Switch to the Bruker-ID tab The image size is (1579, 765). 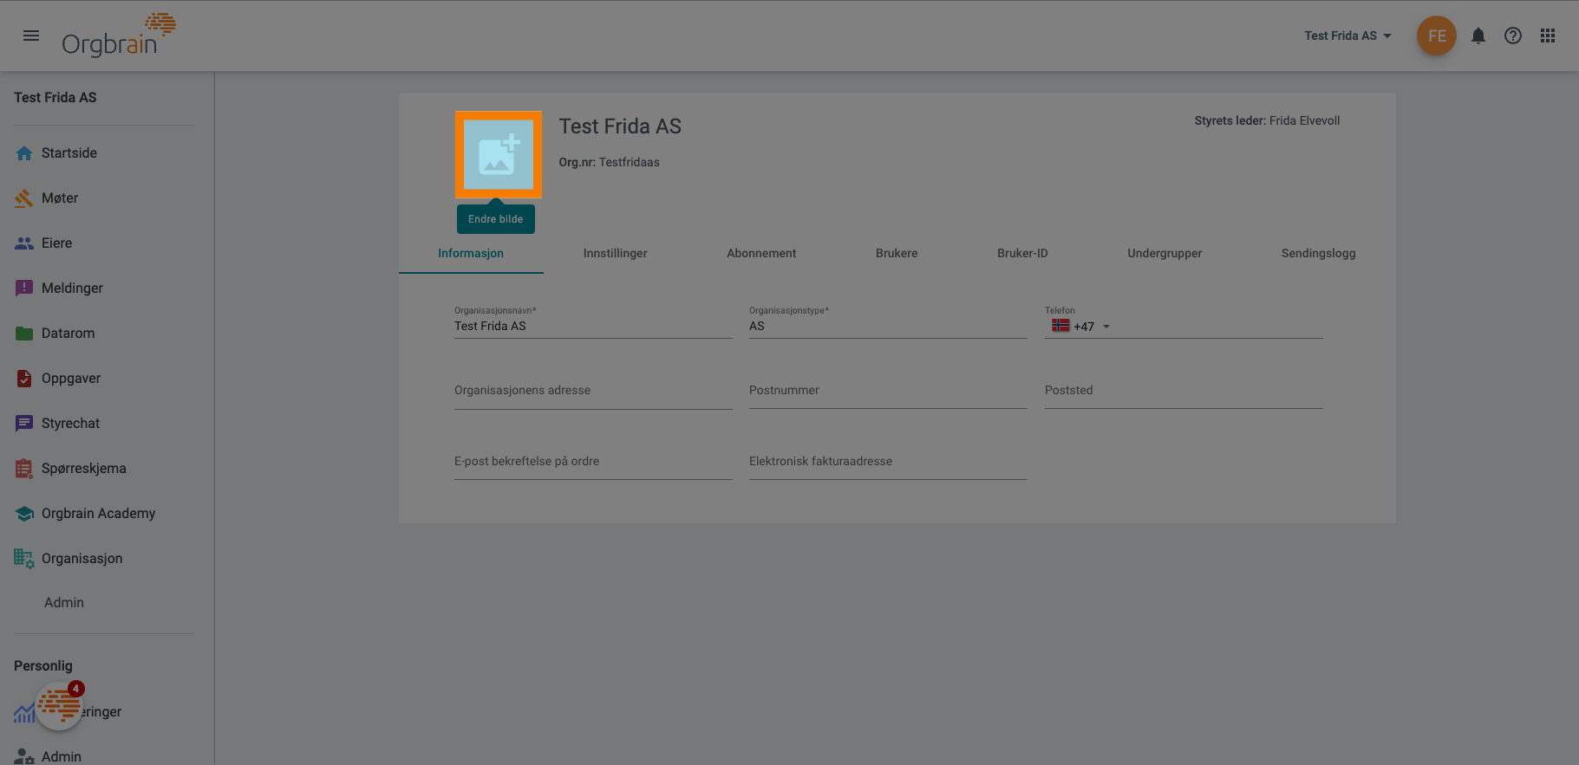pos(1022,253)
